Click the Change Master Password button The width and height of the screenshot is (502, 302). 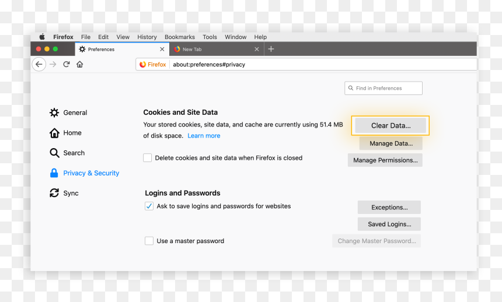(x=376, y=241)
